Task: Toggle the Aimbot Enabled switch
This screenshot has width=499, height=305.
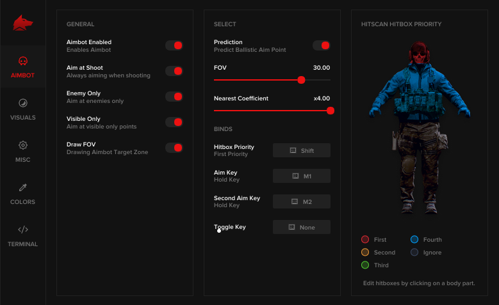Action: (174, 45)
